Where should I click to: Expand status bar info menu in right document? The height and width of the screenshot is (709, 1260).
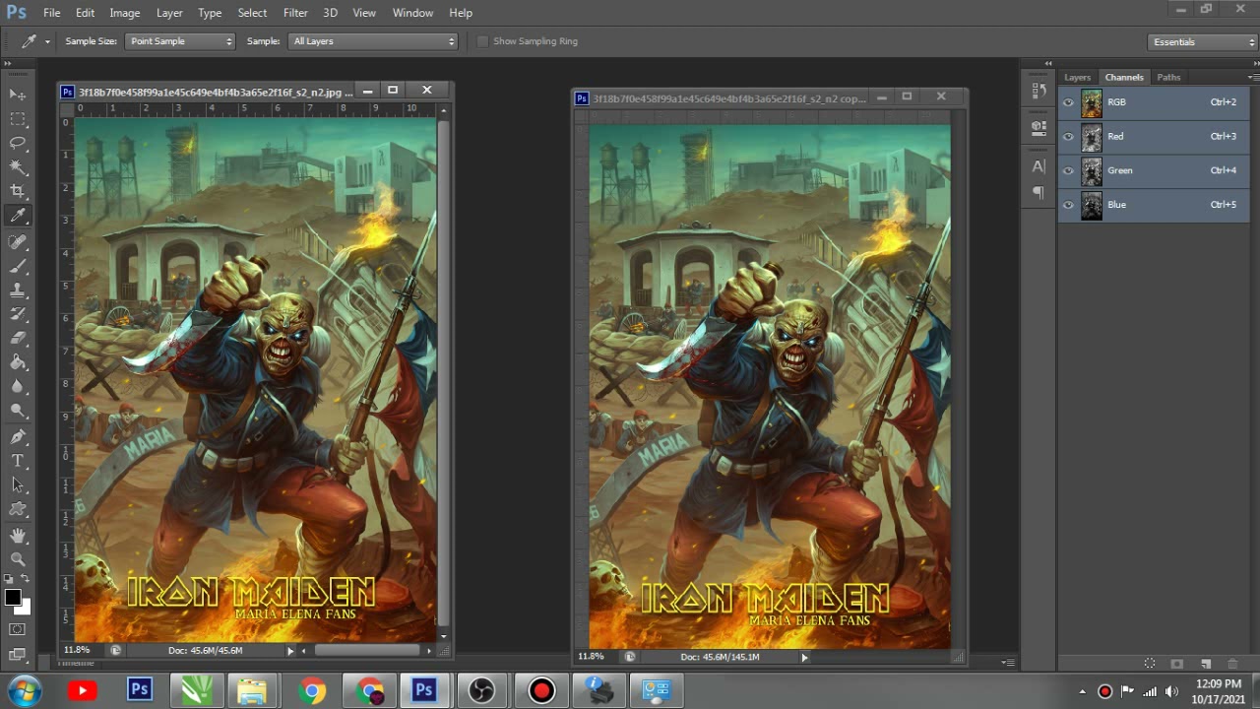(x=804, y=657)
